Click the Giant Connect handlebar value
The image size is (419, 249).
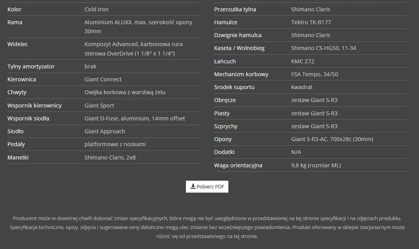(x=103, y=79)
